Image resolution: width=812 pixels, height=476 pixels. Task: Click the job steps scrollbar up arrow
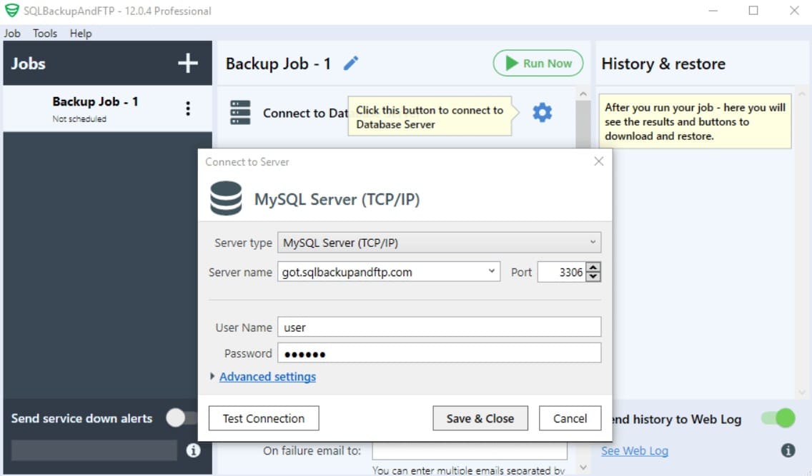tap(583, 94)
